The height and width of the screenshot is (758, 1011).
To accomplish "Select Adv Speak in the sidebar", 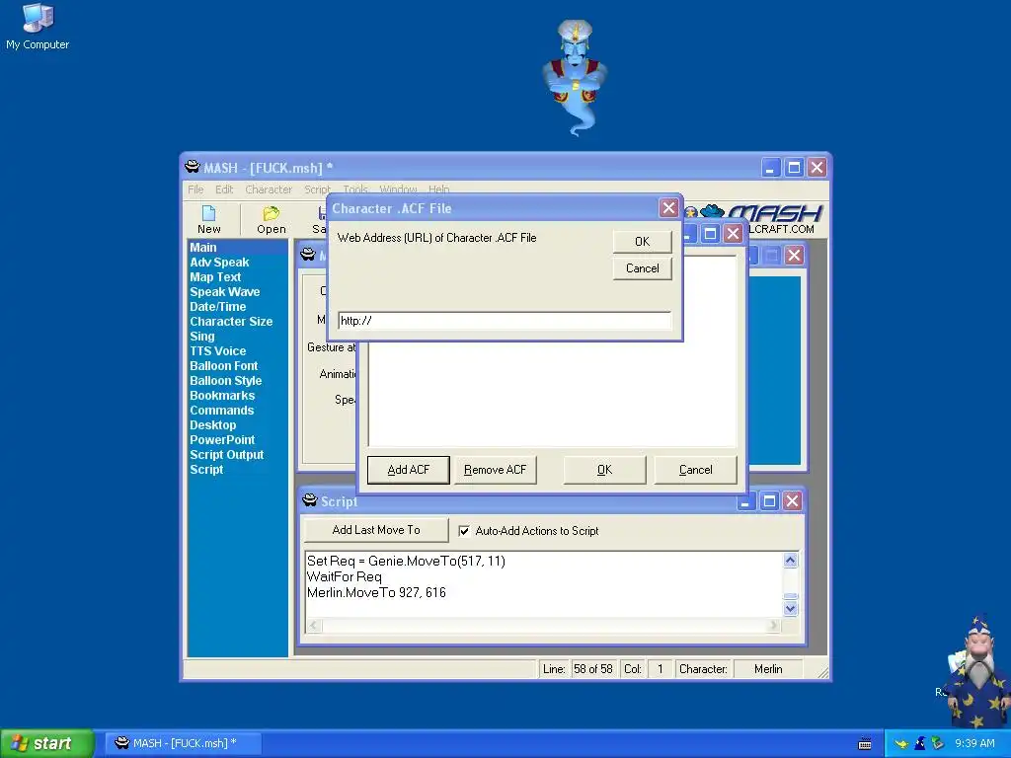I will [x=219, y=263].
